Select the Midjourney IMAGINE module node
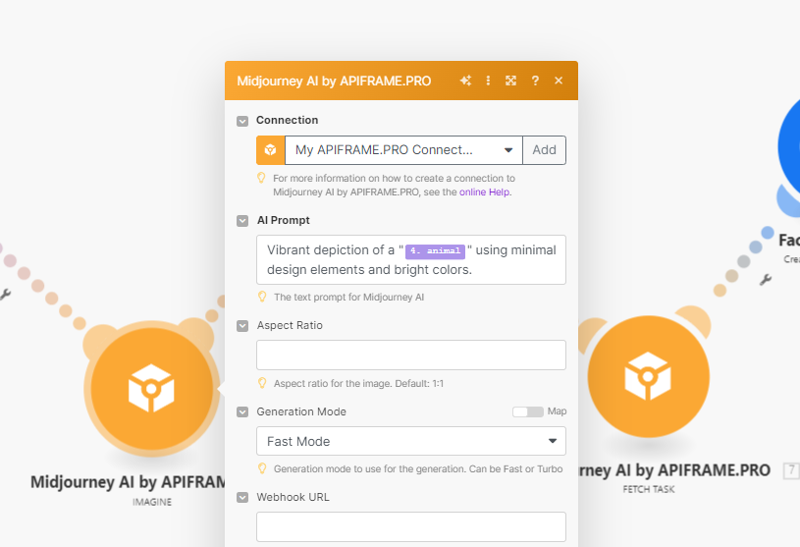Screen dimensions: 800x547 point(151,389)
